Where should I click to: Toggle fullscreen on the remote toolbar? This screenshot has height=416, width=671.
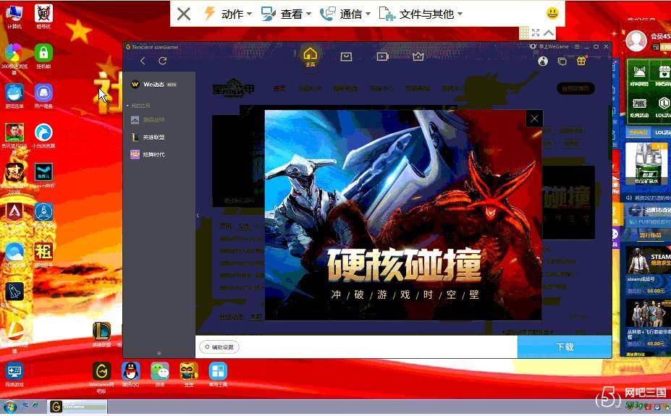[536, 33]
